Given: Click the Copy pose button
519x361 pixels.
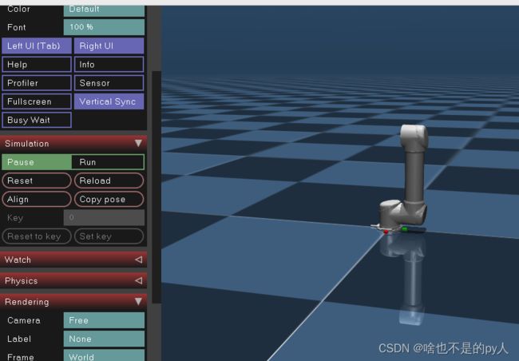Looking at the screenshot, I should 109,199.
